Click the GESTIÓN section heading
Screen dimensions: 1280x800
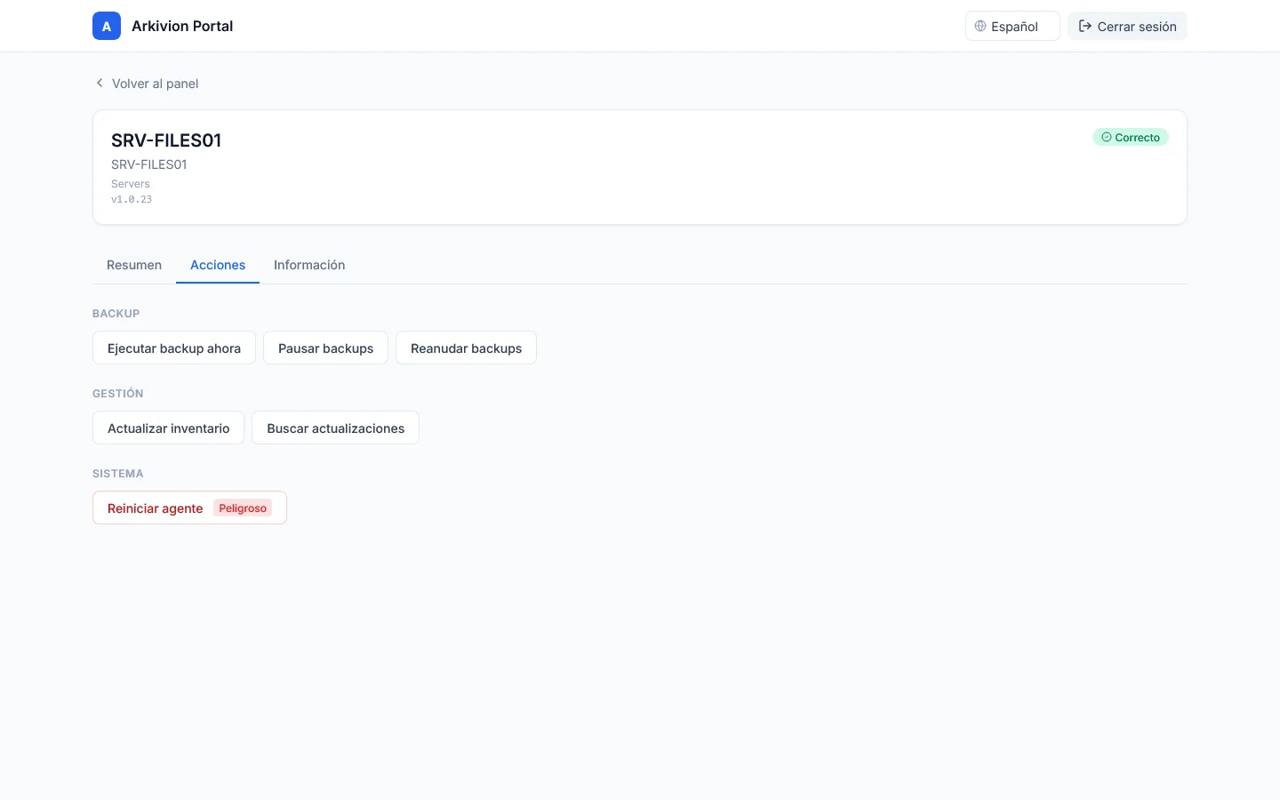coord(117,393)
